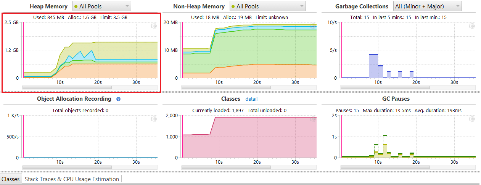Open settings gear on Heap Memory chart
481x185 pixels.
[154, 26]
